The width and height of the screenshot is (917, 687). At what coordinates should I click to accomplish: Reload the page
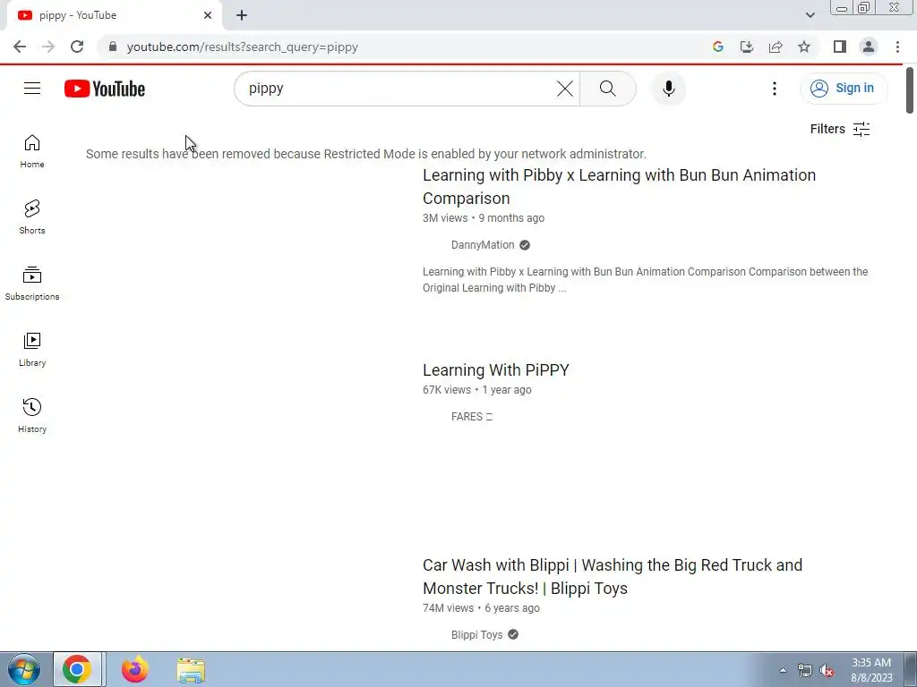(77, 47)
